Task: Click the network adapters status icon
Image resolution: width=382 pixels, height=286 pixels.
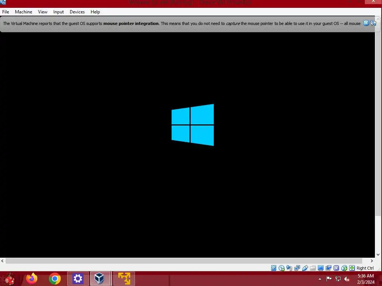Action: point(297,268)
